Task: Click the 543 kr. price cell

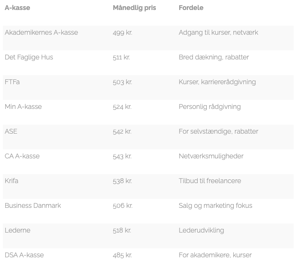Action: [x=122, y=156]
